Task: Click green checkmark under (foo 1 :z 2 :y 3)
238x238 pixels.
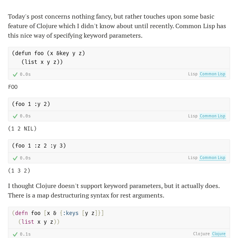Action: coord(15,158)
